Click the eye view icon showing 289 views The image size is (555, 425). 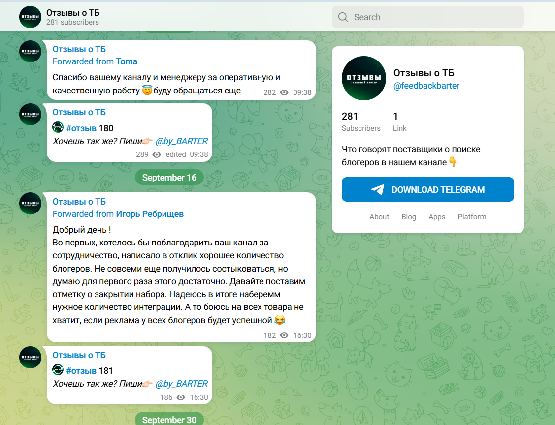(x=156, y=154)
